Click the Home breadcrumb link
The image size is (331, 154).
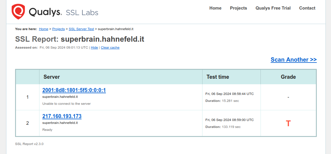click(x=44, y=29)
